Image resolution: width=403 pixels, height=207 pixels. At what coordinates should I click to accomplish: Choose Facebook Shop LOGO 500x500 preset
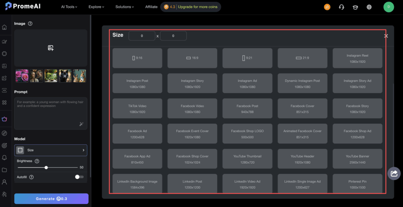pyautogui.click(x=247, y=134)
